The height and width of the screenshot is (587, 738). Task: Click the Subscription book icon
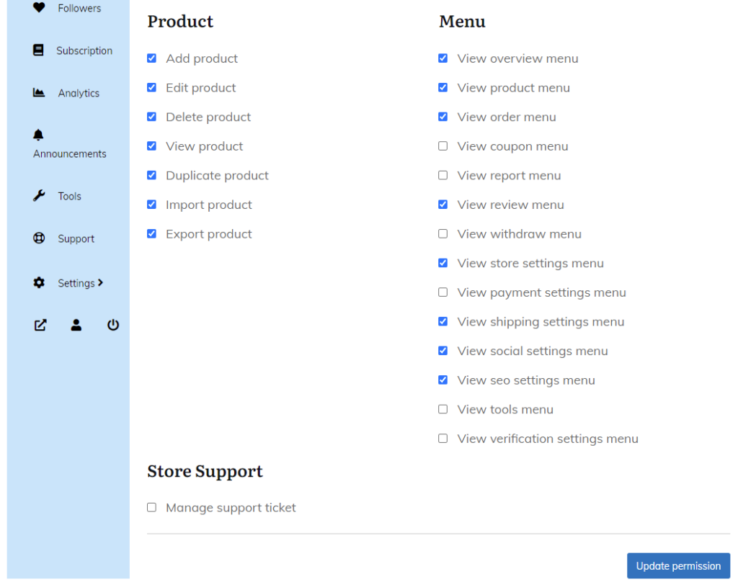point(39,50)
